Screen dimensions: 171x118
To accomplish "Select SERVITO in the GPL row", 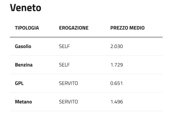I will click(x=68, y=83).
